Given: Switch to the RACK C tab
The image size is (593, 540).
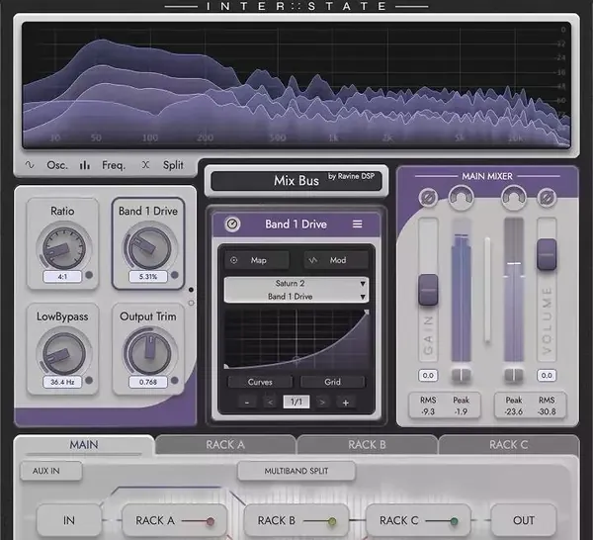Looking at the screenshot, I should click(508, 445).
